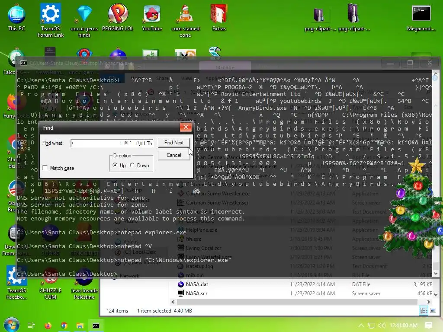The height and width of the screenshot is (332, 443).
Task: Open the notification center icon
Action: pos(429,326)
